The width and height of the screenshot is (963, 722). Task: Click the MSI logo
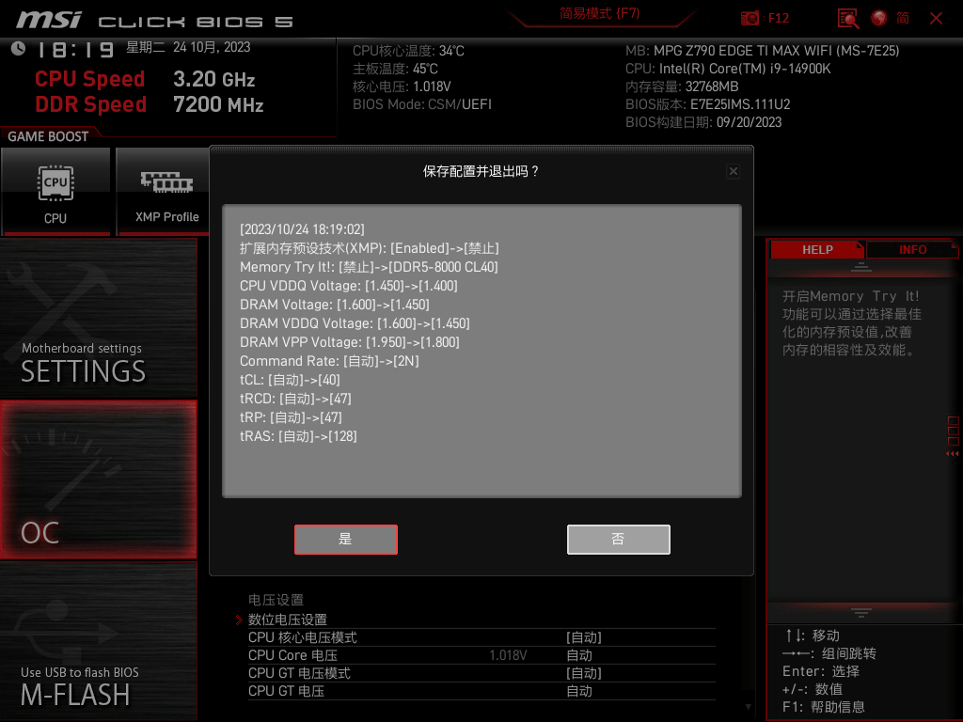coord(49,20)
